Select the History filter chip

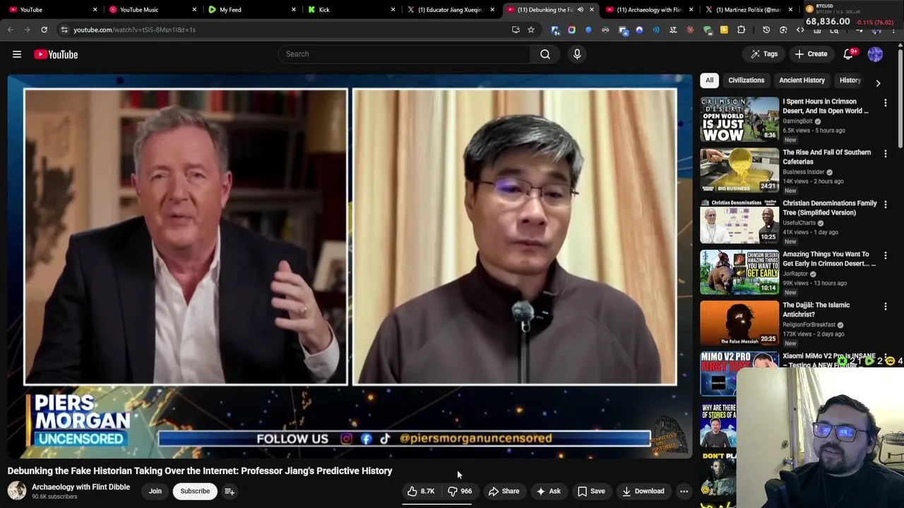[x=850, y=80]
